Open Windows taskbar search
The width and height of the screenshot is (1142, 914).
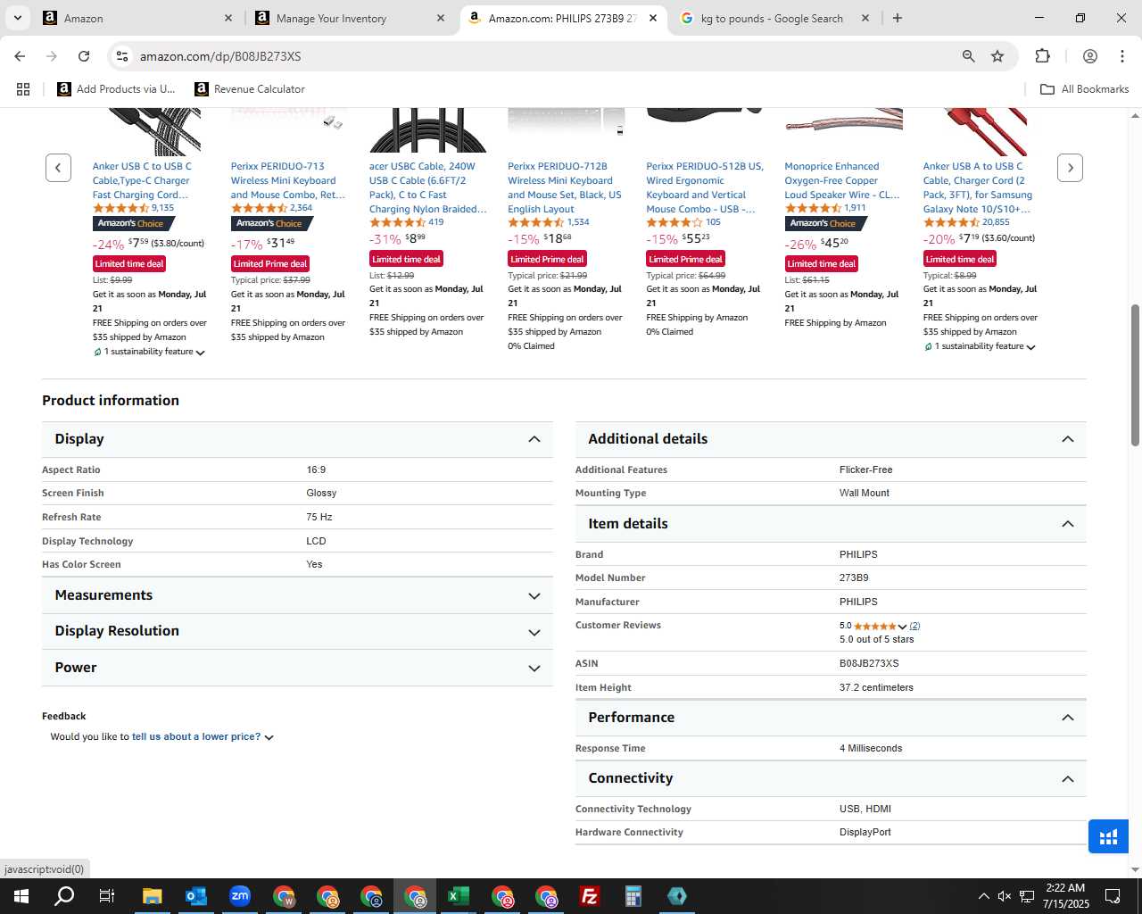coord(64,896)
